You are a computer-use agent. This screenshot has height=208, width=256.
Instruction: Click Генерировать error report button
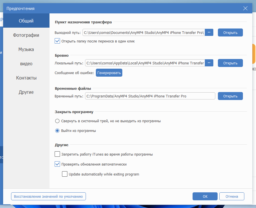[109, 73]
